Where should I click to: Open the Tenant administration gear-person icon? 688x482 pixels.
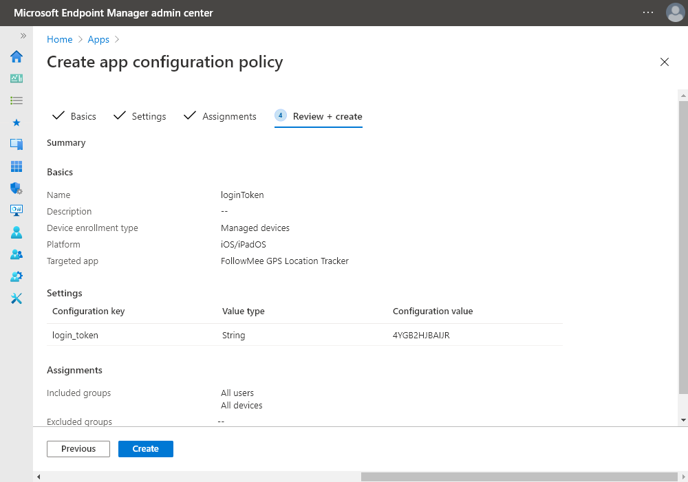coord(17,276)
